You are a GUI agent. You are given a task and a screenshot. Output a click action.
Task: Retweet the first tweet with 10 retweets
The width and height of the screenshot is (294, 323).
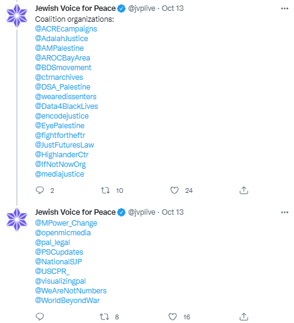[105, 191]
